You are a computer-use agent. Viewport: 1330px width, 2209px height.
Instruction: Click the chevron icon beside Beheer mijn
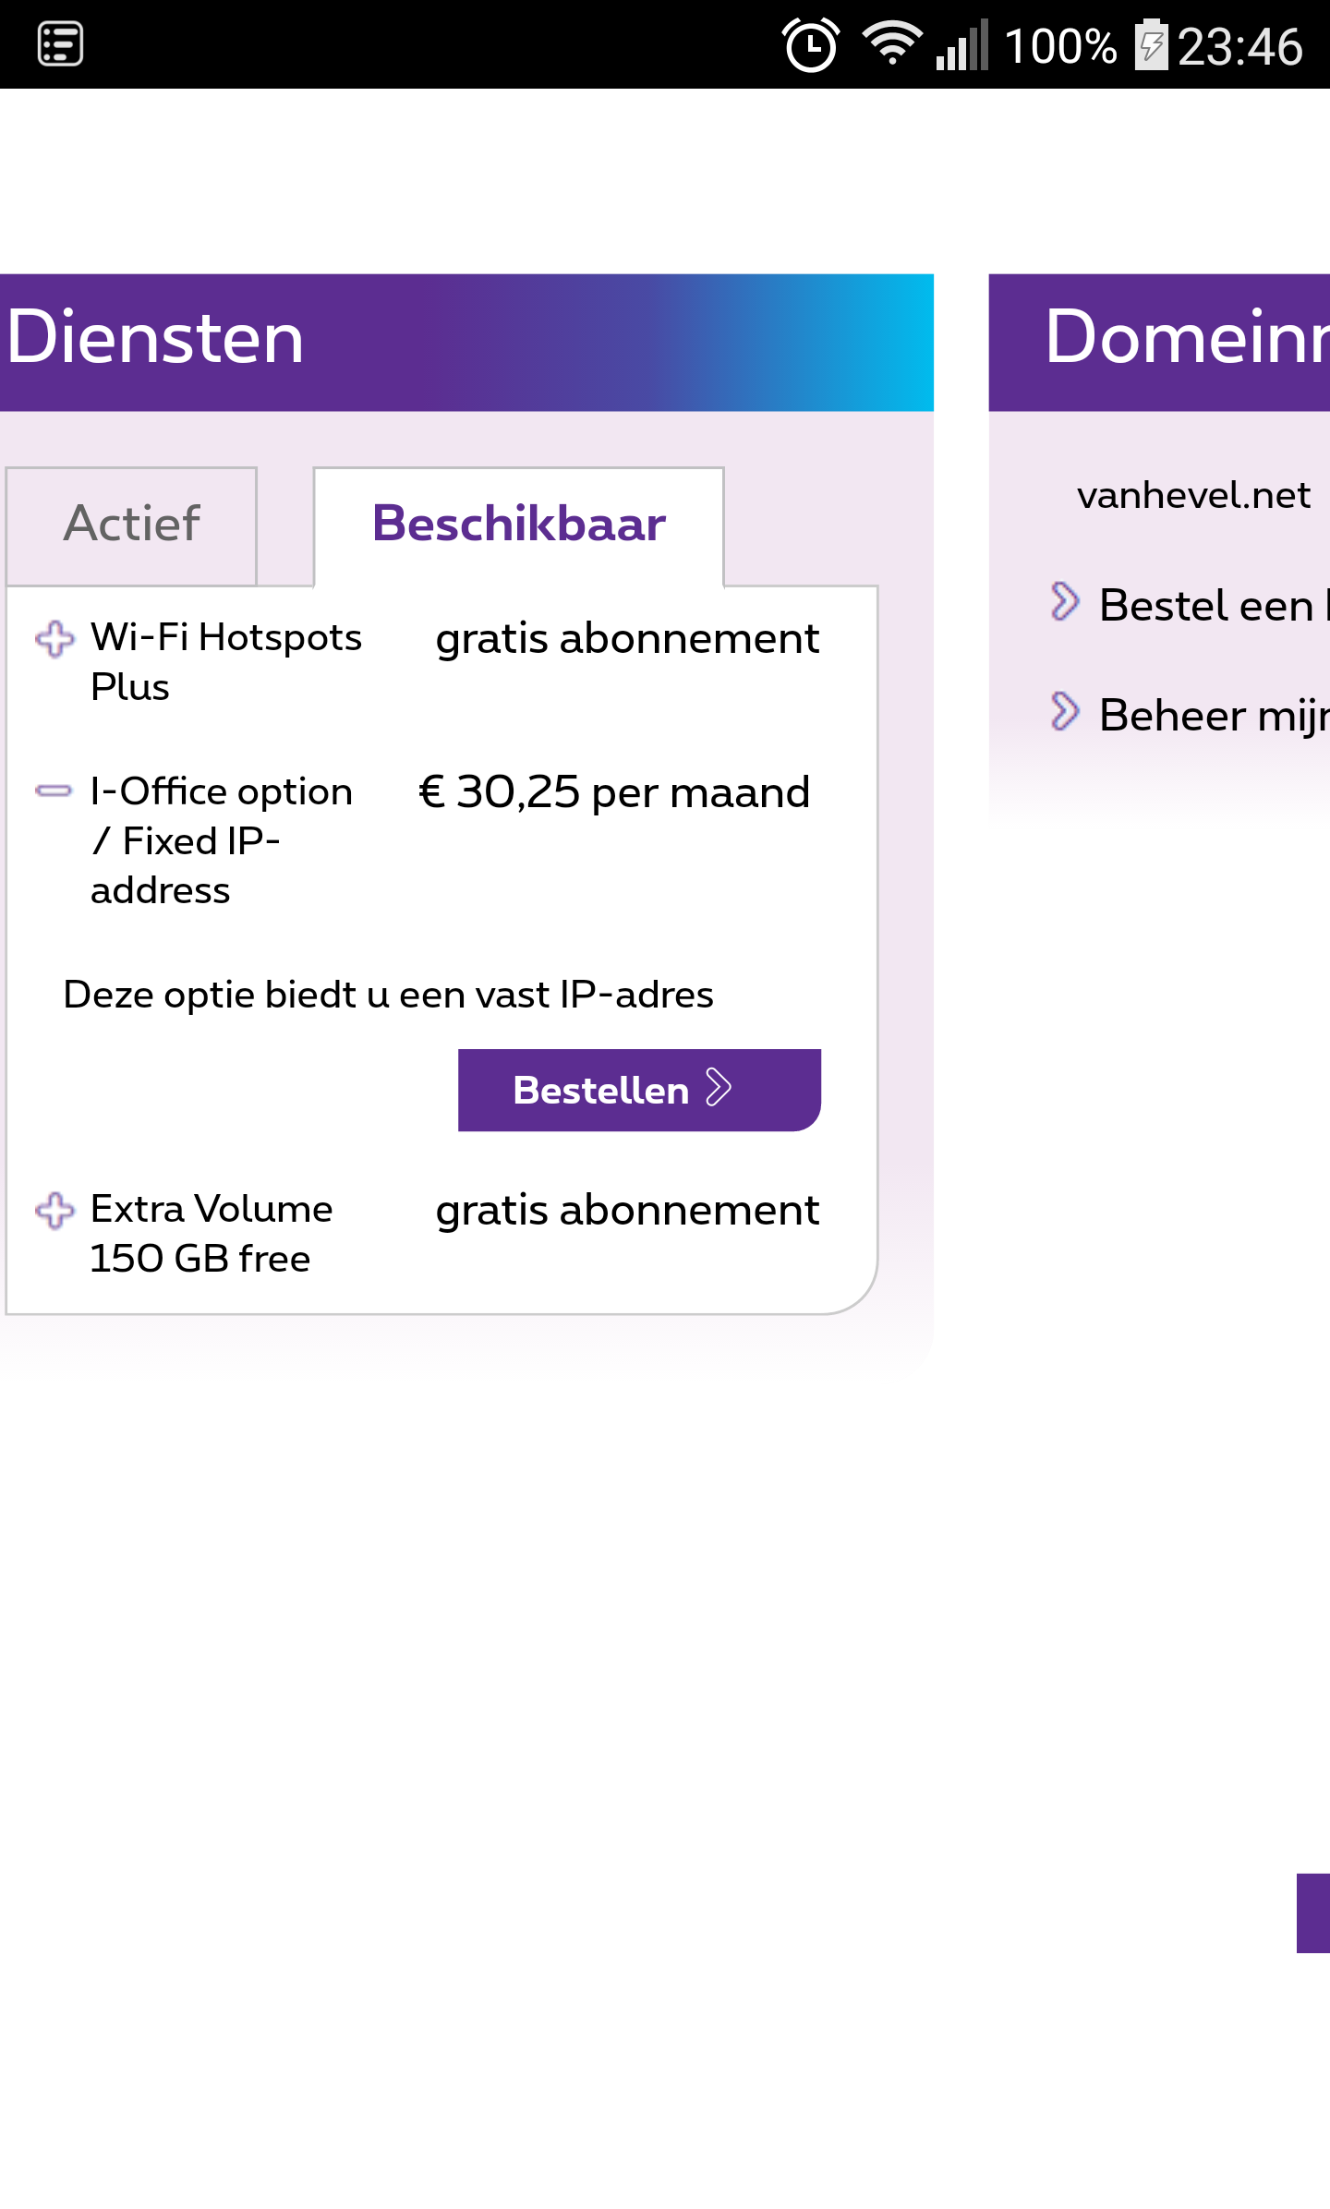tap(1065, 712)
